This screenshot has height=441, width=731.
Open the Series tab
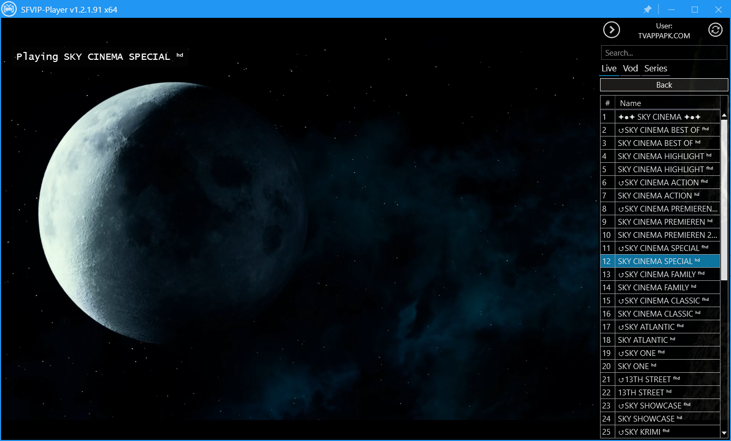(x=655, y=68)
